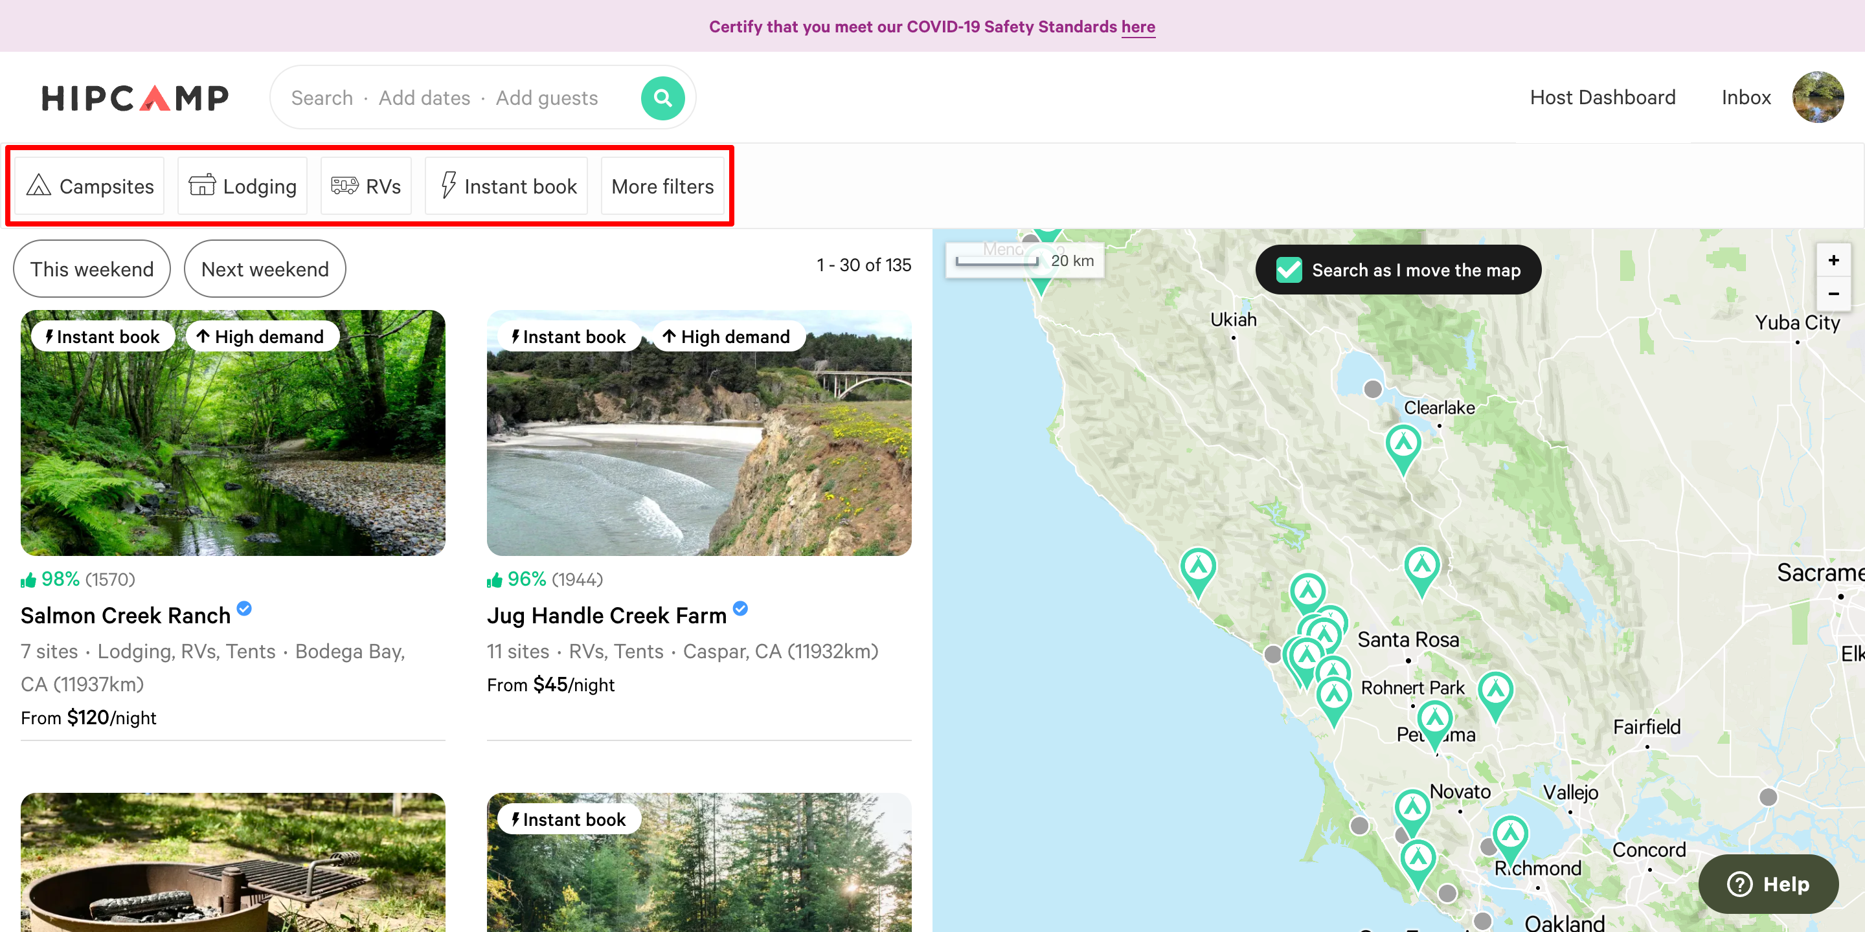Click the green search magnifier button
This screenshot has height=932, width=1865.
coord(662,98)
